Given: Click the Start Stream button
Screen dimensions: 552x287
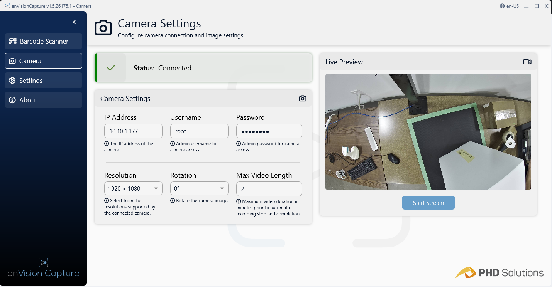Looking at the screenshot, I should coord(428,203).
